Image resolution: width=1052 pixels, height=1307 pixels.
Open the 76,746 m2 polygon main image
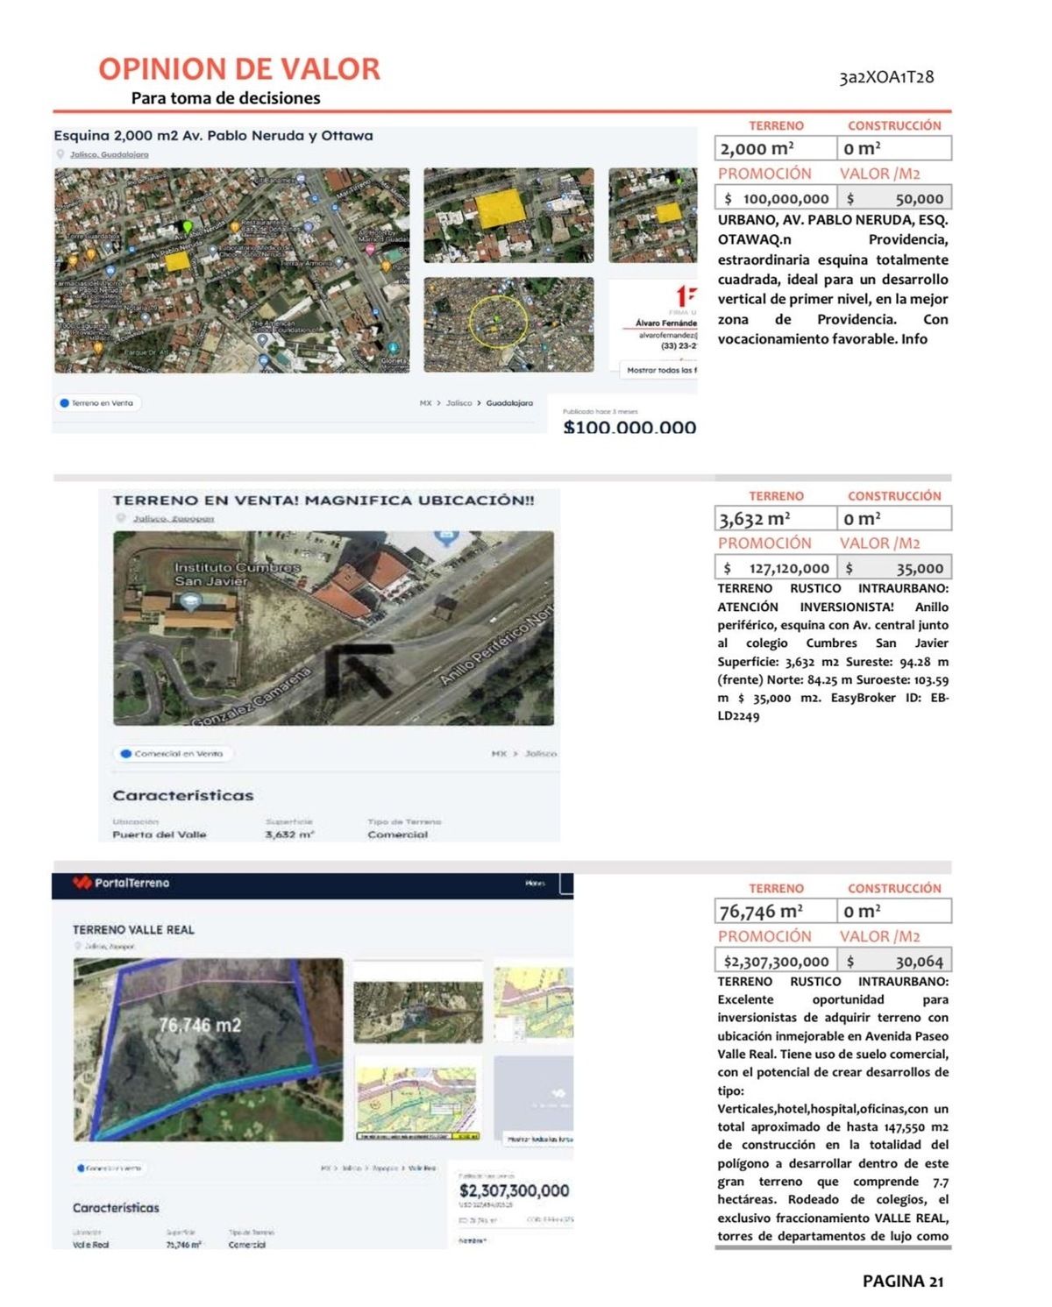click(x=209, y=1049)
